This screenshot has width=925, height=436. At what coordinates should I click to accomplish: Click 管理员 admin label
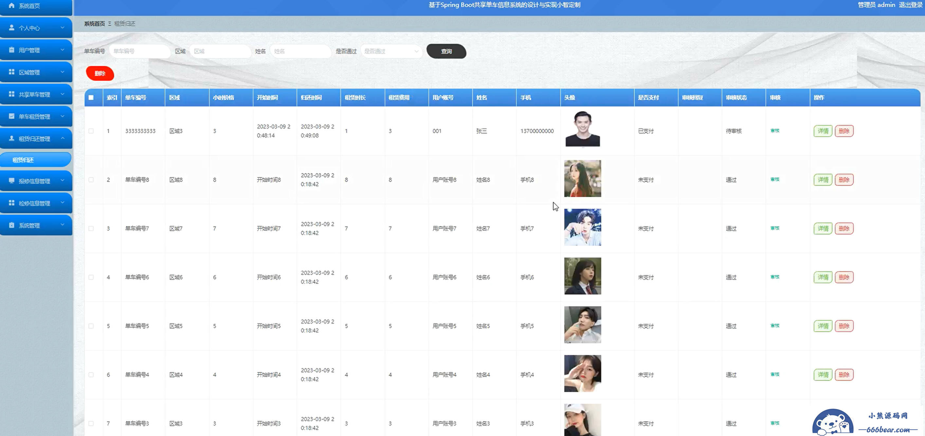pyautogui.click(x=876, y=5)
